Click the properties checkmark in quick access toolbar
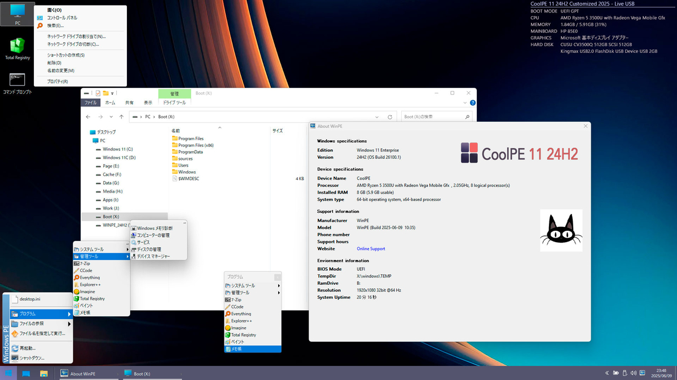Viewport: 677px width, 380px height. point(98,93)
